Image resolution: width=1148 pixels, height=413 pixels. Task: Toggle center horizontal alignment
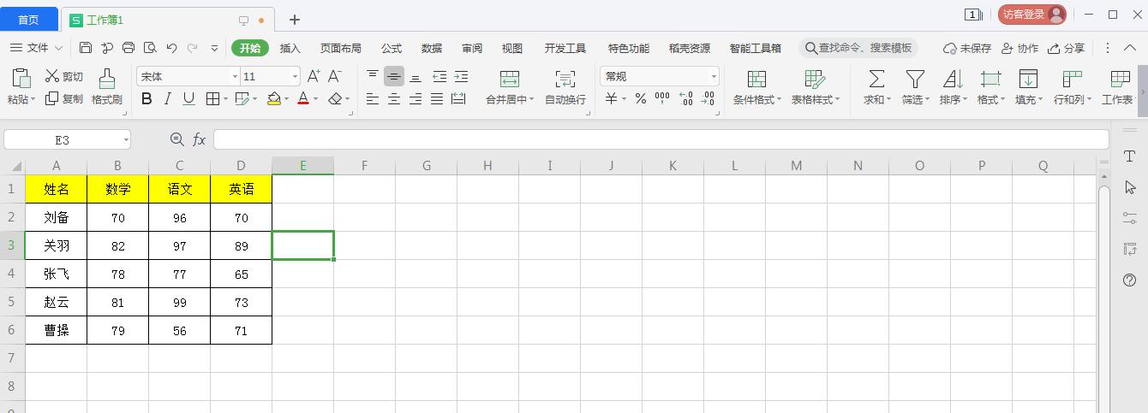pos(394,99)
